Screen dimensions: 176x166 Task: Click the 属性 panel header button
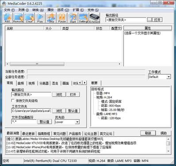(148, 28)
